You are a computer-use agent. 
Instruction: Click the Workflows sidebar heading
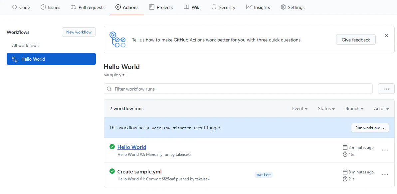[x=18, y=32]
